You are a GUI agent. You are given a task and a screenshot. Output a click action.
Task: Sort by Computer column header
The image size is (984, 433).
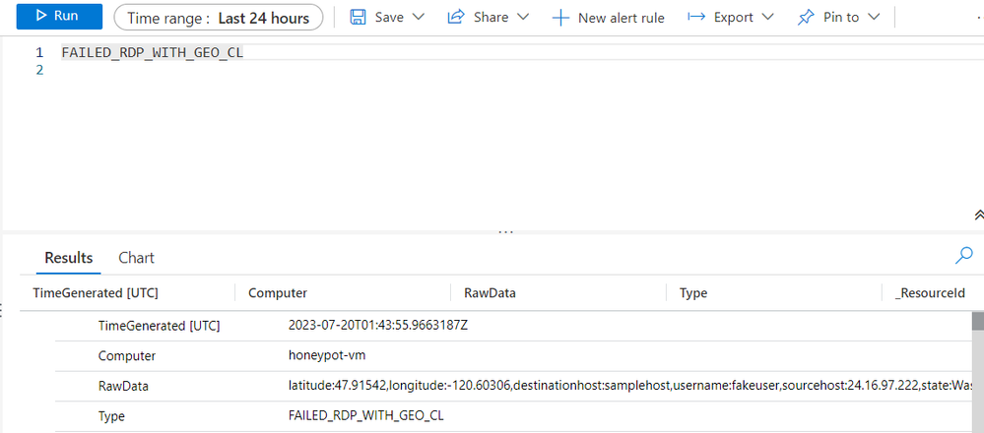(278, 292)
